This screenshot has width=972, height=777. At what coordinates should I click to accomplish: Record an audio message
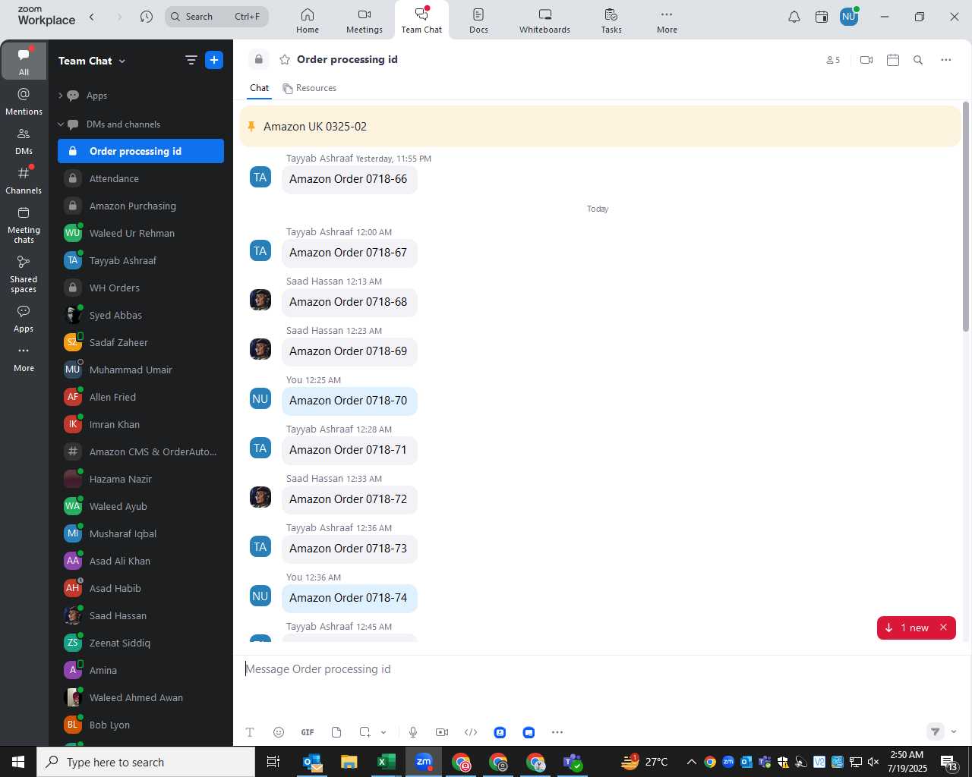click(x=413, y=732)
